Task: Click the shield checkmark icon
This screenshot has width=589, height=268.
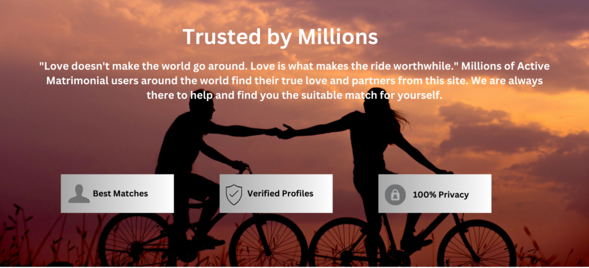Action: pyautogui.click(x=234, y=195)
